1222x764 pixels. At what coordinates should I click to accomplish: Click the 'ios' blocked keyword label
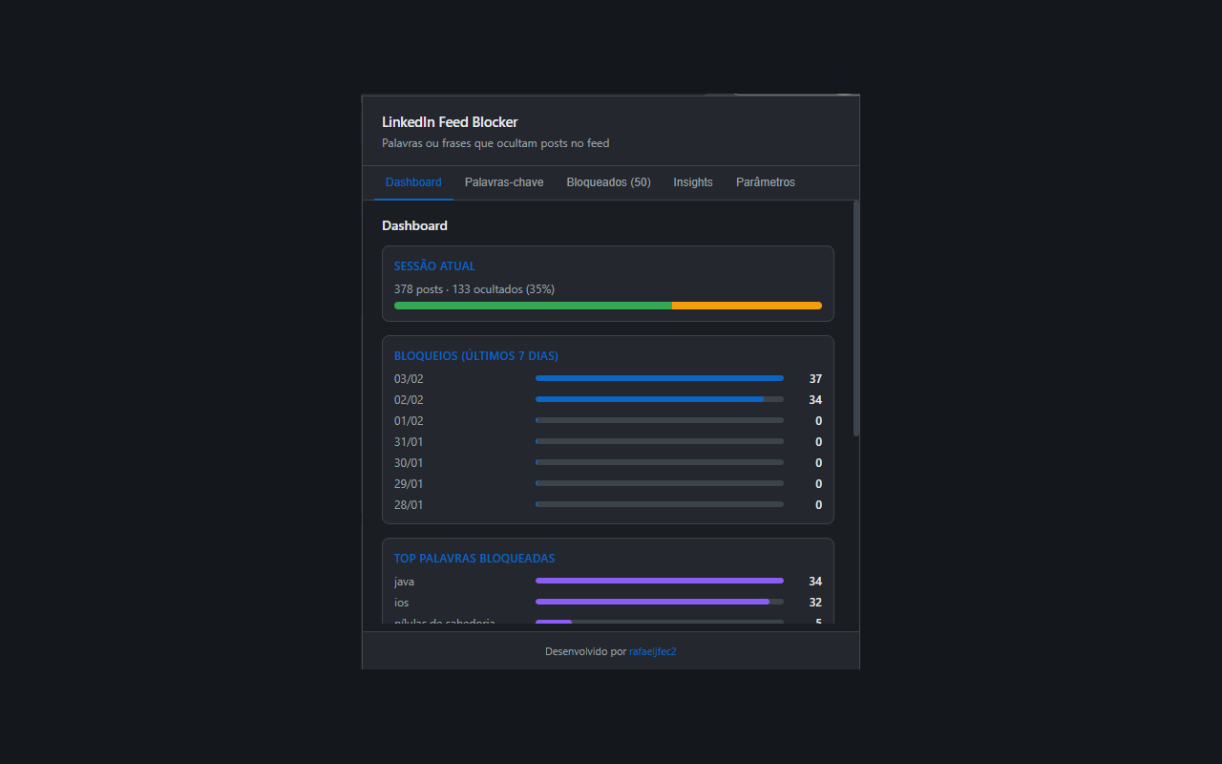click(x=401, y=603)
